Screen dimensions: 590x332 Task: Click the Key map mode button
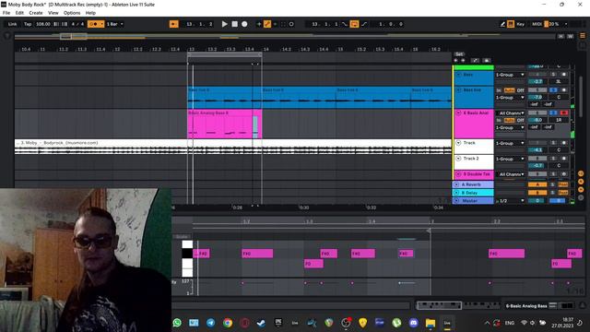coord(520,24)
